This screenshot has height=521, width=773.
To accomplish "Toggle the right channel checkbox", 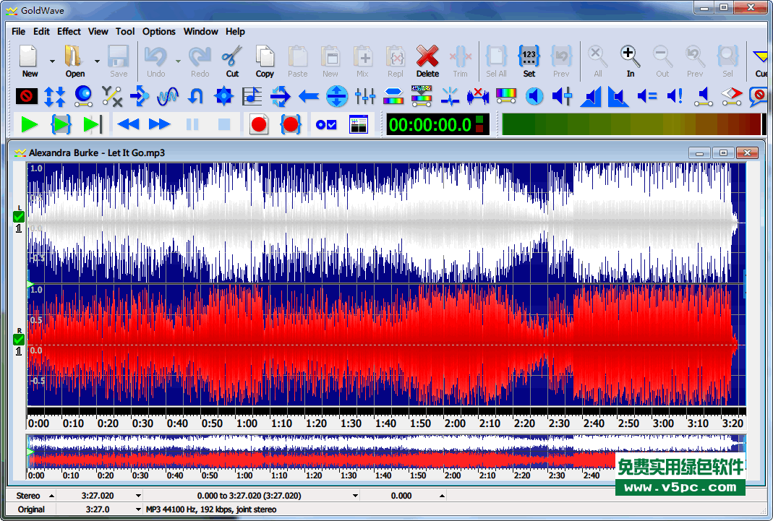I will click(19, 340).
